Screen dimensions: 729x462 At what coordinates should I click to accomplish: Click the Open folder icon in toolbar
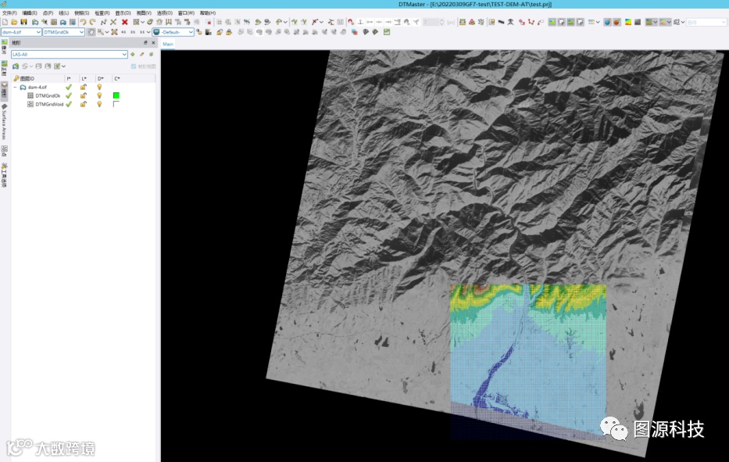[14, 22]
